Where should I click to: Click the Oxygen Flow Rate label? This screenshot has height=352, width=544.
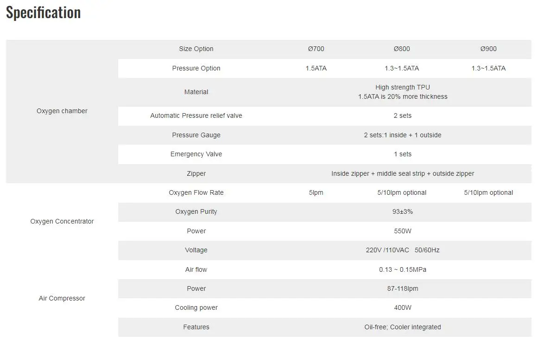196,193
